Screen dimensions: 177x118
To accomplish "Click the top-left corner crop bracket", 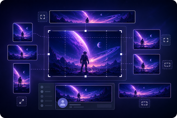I will pos(49,31).
